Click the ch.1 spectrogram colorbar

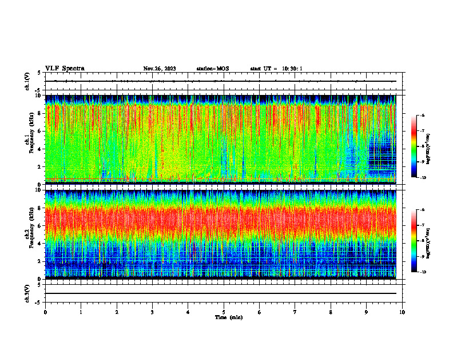click(x=414, y=146)
